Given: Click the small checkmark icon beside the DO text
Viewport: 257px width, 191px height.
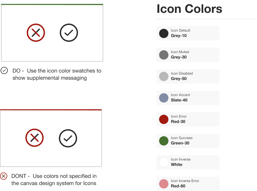Looking at the screenshot, I should tap(4, 71).
